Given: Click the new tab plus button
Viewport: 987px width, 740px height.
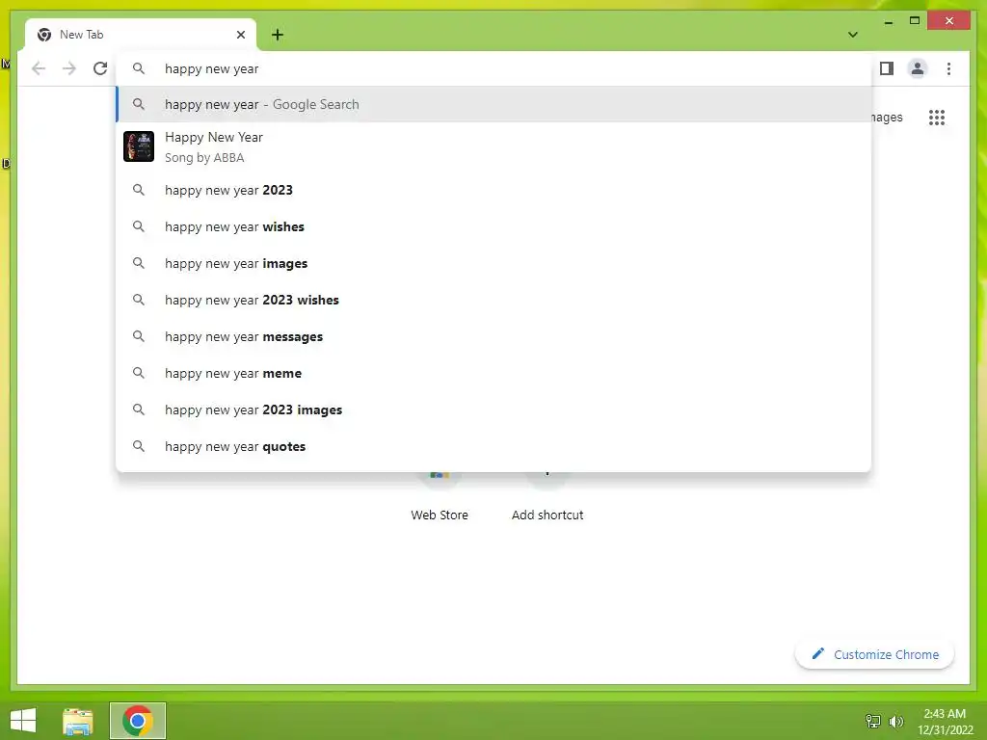Looking at the screenshot, I should pos(278,35).
